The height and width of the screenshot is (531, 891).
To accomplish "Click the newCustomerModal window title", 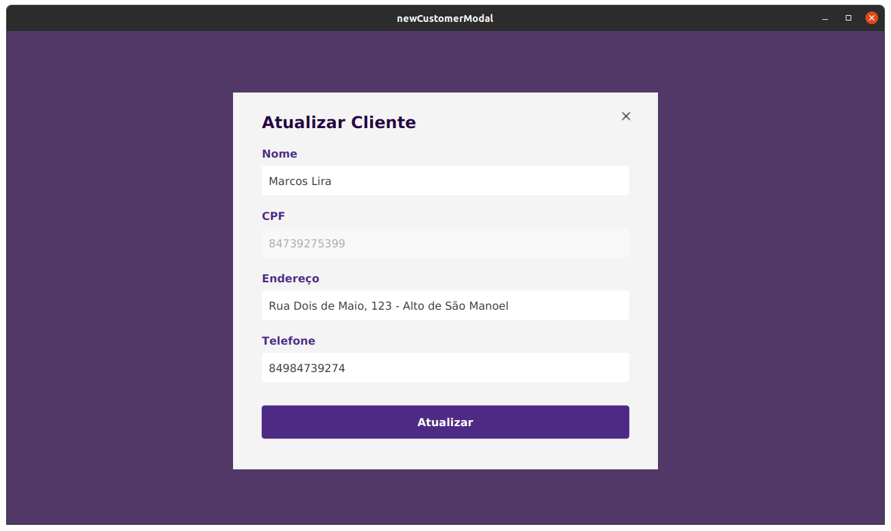I will click(445, 18).
